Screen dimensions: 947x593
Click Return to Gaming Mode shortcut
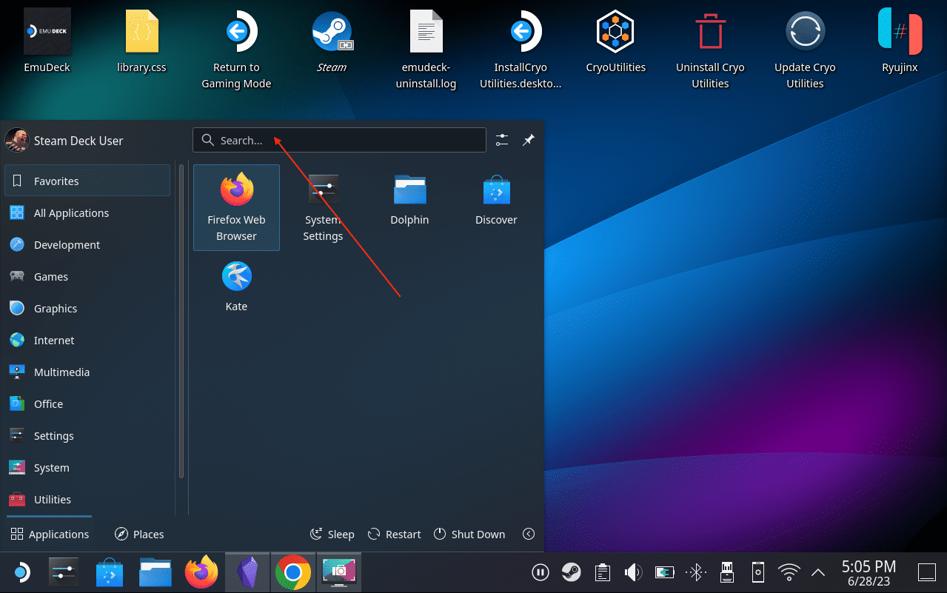[236, 50]
